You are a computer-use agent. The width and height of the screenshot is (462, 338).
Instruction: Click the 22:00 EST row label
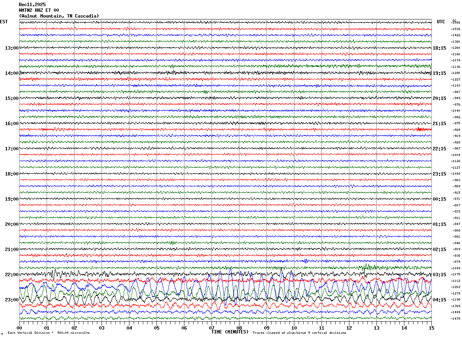click(x=11, y=275)
